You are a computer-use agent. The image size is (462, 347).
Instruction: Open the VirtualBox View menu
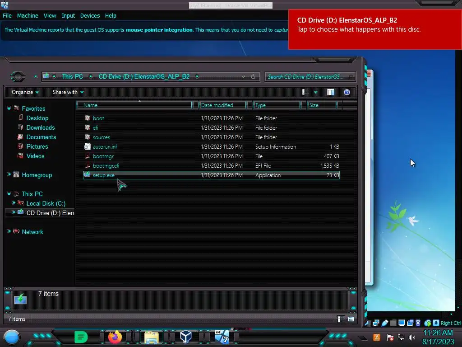[50, 16]
